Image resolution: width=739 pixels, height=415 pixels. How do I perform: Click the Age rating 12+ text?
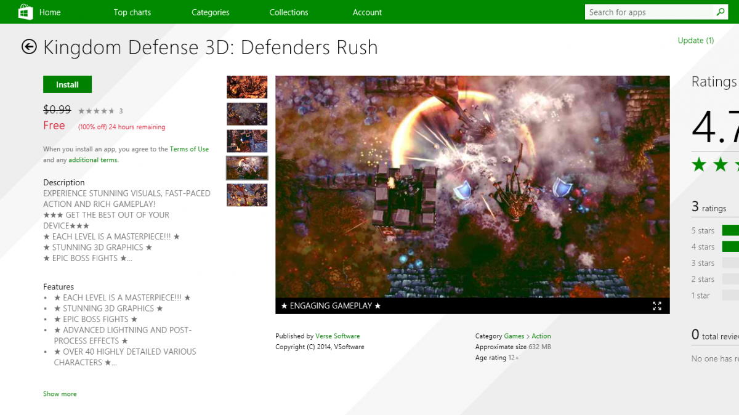pyautogui.click(x=497, y=358)
